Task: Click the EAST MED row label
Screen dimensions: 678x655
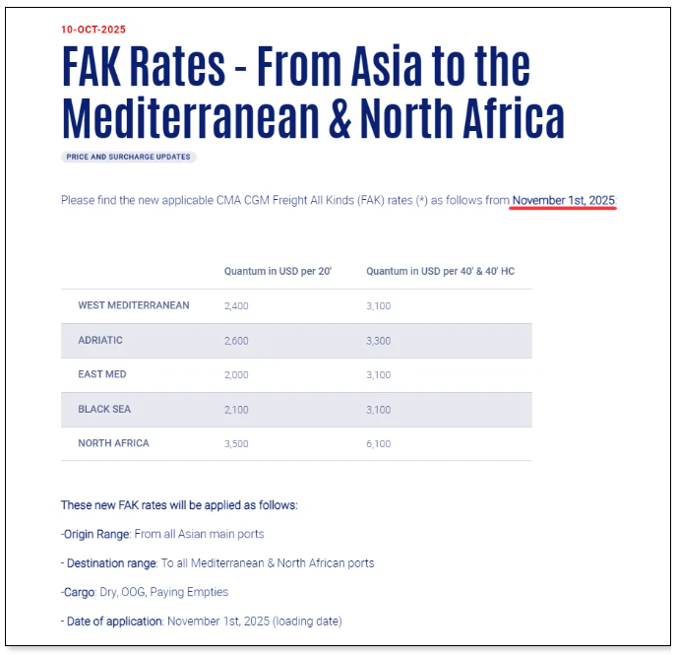Action: click(102, 375)
